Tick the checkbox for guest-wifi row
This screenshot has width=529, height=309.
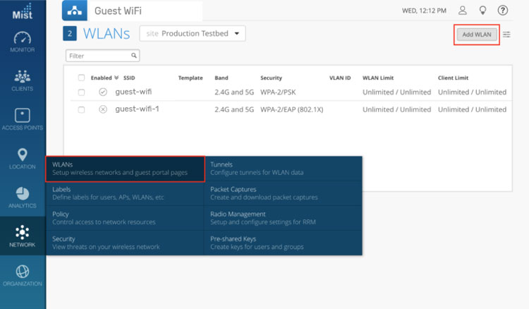(81, 92)
